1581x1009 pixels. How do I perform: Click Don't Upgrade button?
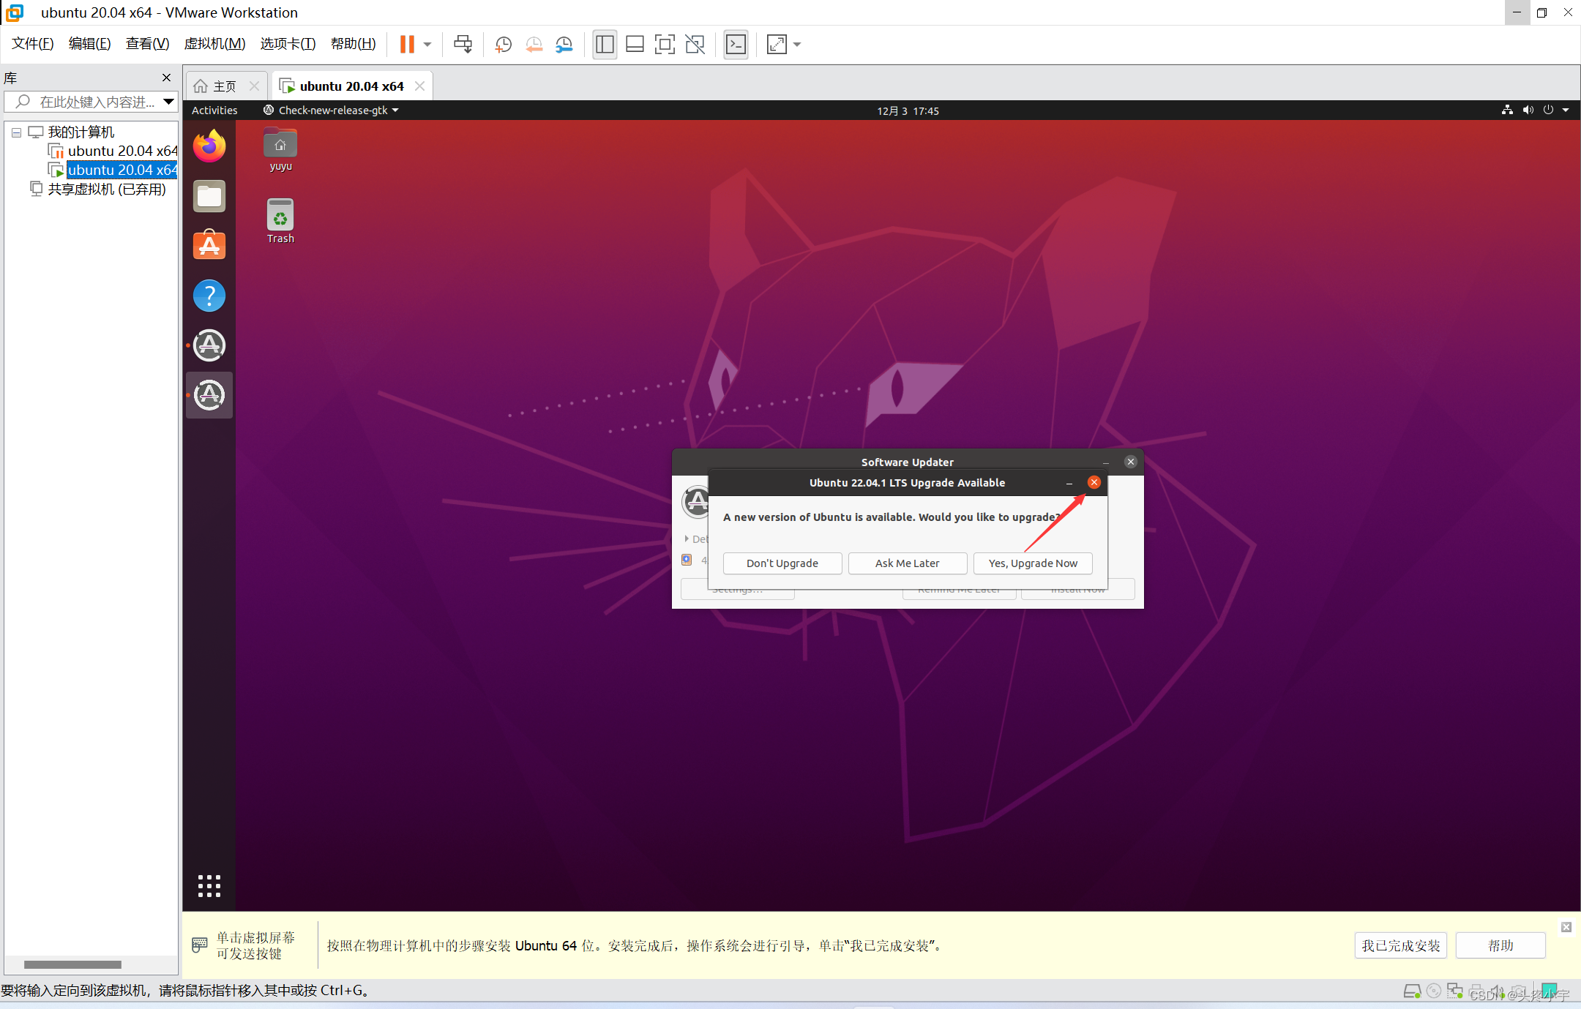(x=782, y=563)
